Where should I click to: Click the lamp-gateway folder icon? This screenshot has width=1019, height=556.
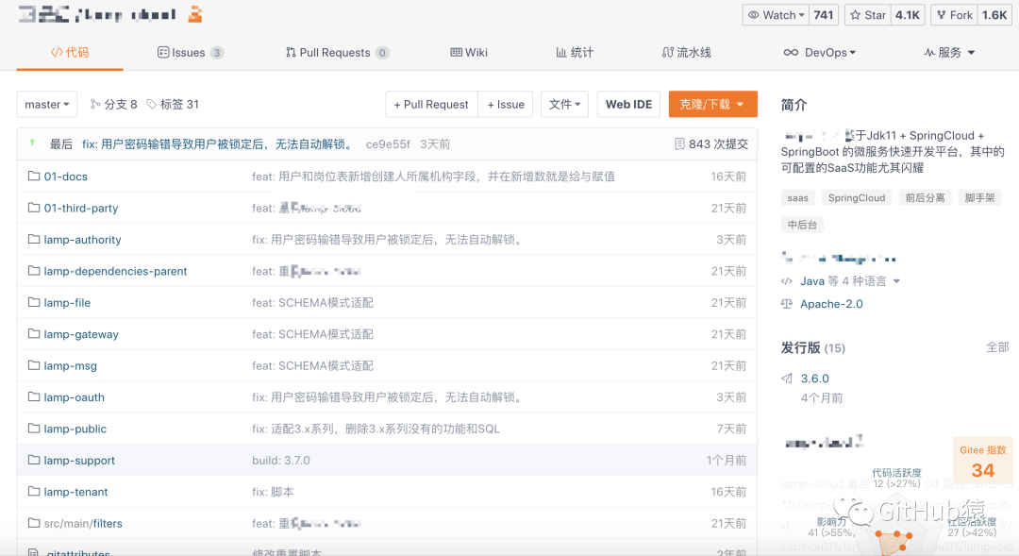coord(34,334)
